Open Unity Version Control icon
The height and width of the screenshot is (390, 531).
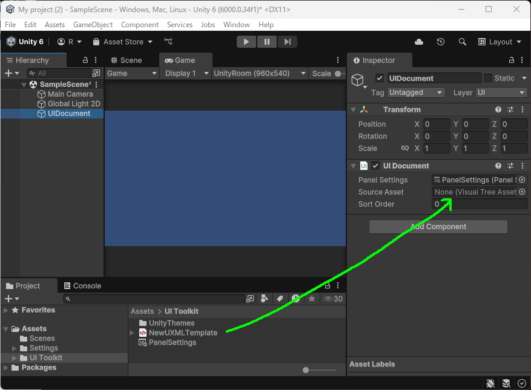168,42
